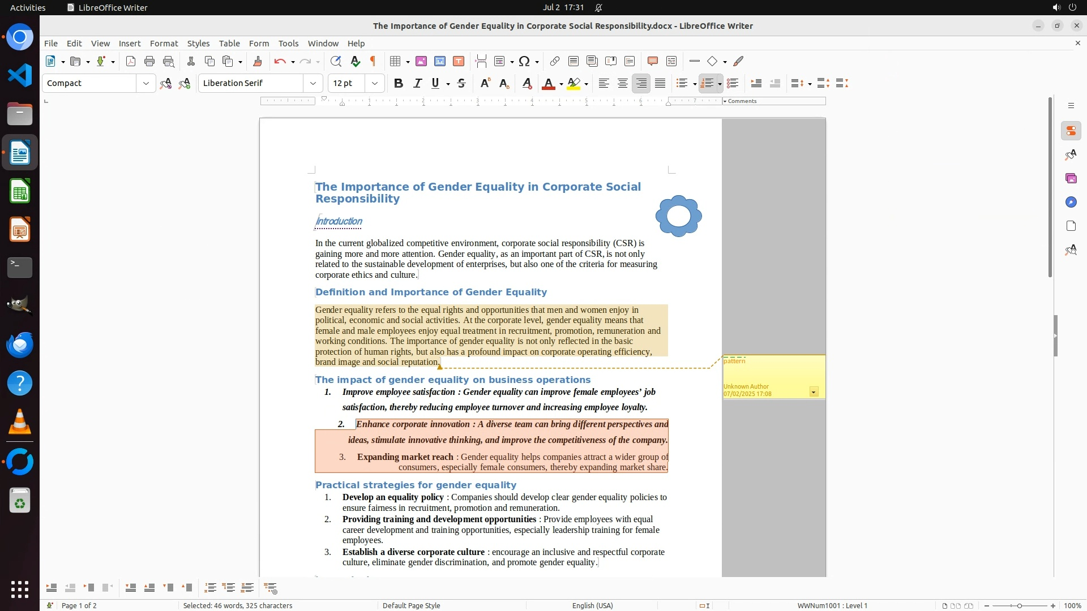Open the comment's dropdown arrow menu
Viewport: 1087px width, 611px height.
(814, 392)
